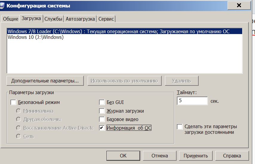Enable the Безопасный режим checkbox
The height and width of the screenshot is (164, 255).
[13, 102]
